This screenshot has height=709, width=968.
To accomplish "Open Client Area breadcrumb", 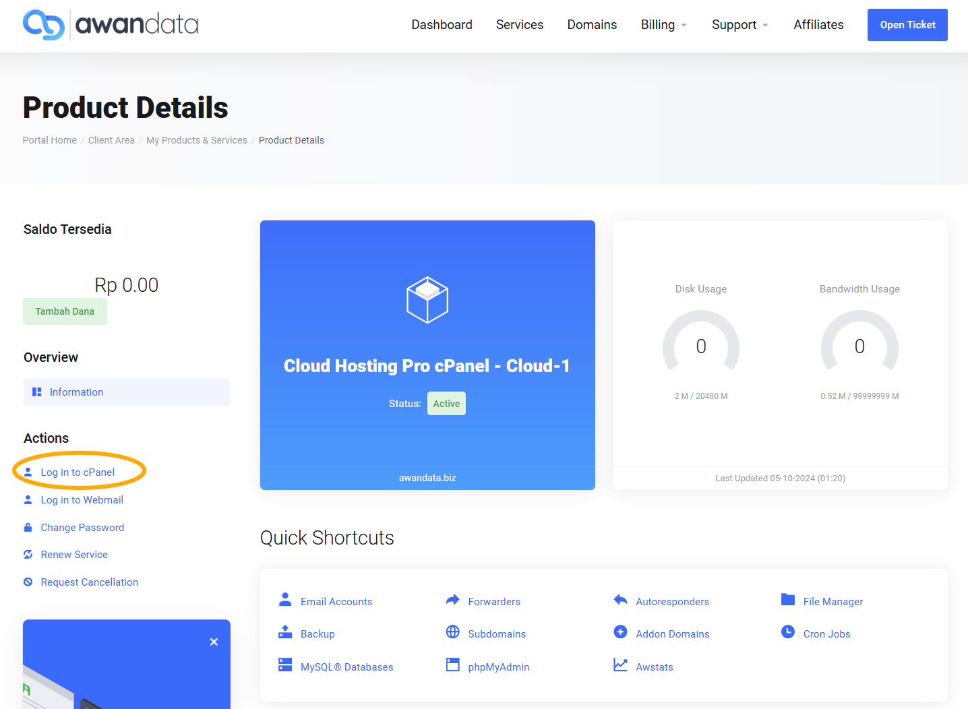I will pos(111,140).
